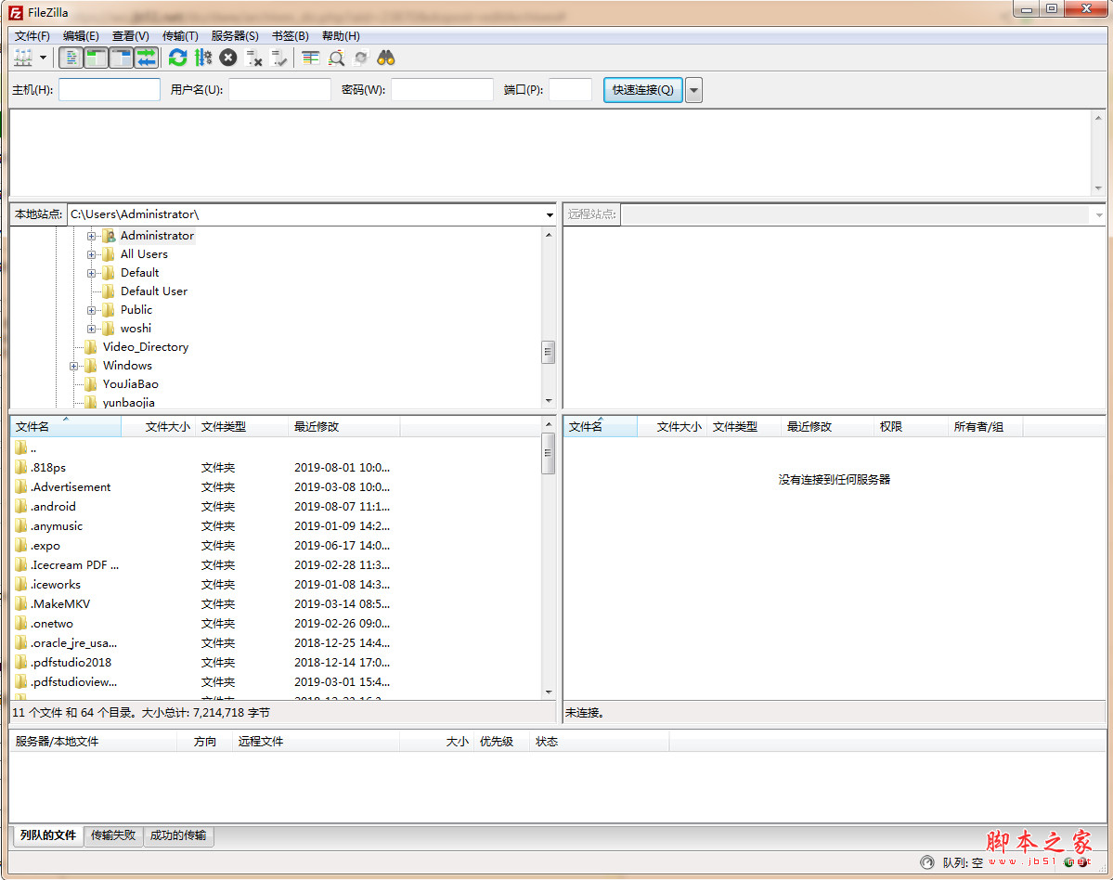Image resolution: width=1113 pixels, height=880 pixels.
Task: Toggle message log display
Action: [x=71, y=58]
